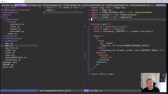Click the error sign beside line 9

(x=85, y=27)
